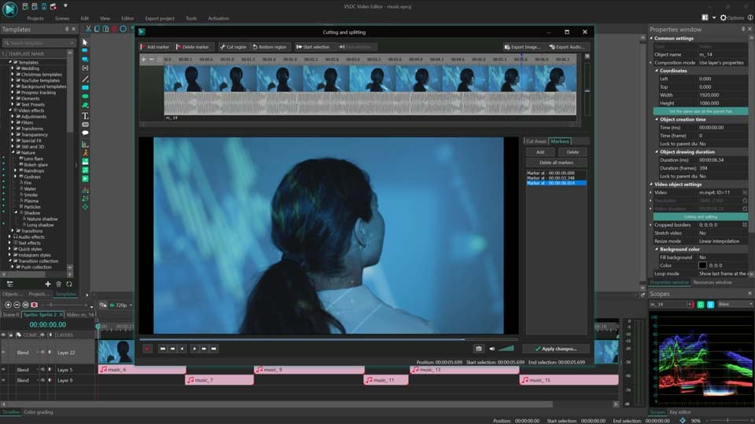Select the chart tool icon
The height and width of the screenshot is (424, 755).
85,144
